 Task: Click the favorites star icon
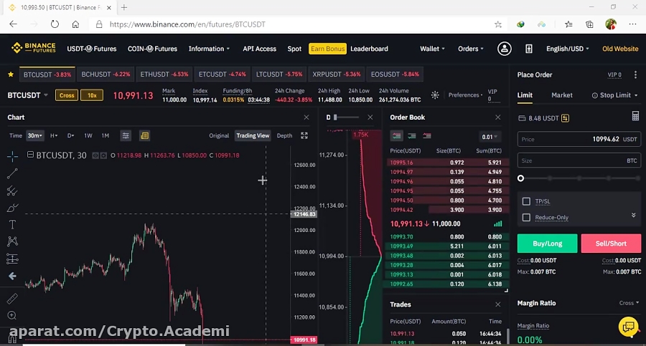(x=11, y=75)
